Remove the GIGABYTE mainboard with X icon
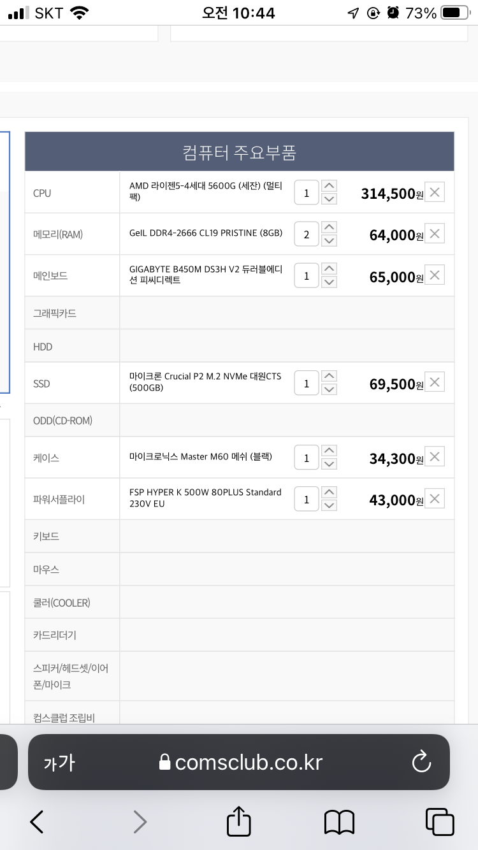The height and width of the screenshot is (850, 478). pyautogui.click(x=435, y=275)
